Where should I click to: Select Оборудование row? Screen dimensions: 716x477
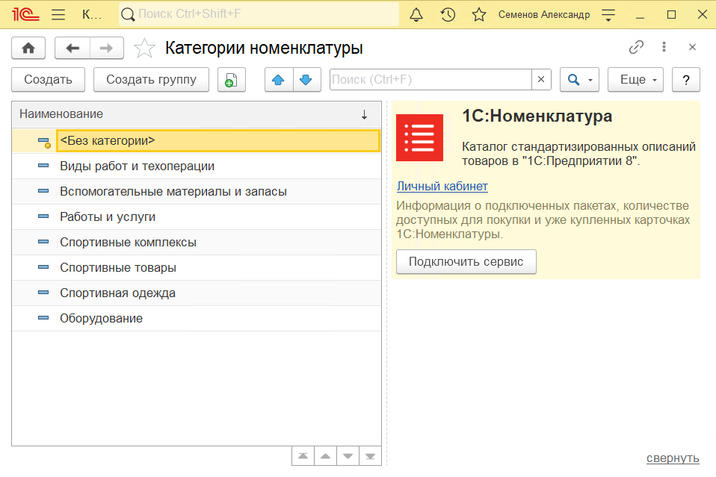(197, 318)
